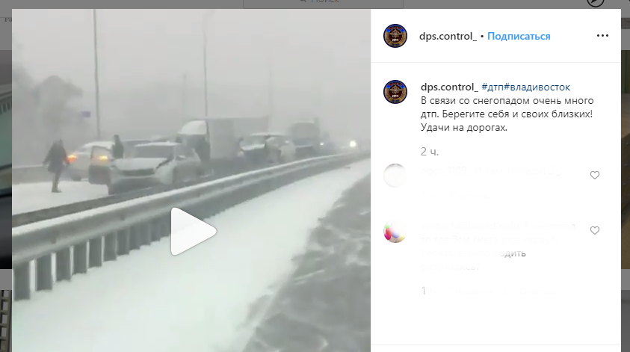Like the egor_1109_ comment with heart
This screenshot has width=630, height=352.
pos(595,175)
